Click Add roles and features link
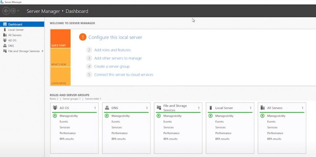Viewport: 316px width, 157px height. coord(112,50)
